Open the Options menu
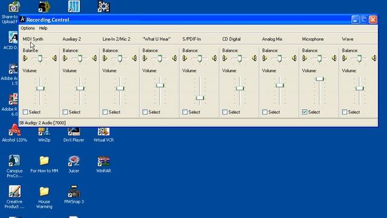This screenshot has width=387, height=218. pyautogui.click(x=28, y=28)
